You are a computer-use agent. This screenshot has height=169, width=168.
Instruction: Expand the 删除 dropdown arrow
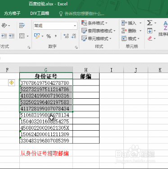tap(141, 31)
